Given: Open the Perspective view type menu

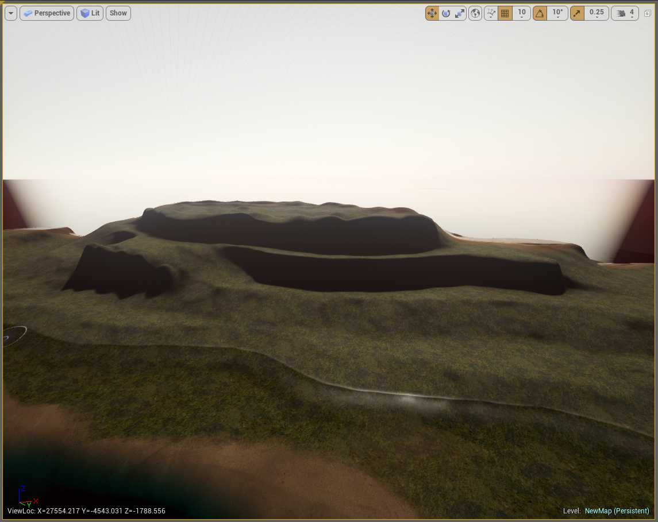Looking at the screenshot, I should click(47, 13).
